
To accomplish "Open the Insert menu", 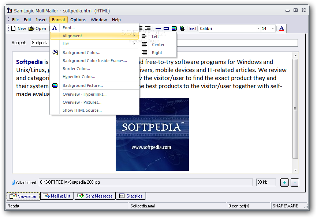I will point(41,20).
